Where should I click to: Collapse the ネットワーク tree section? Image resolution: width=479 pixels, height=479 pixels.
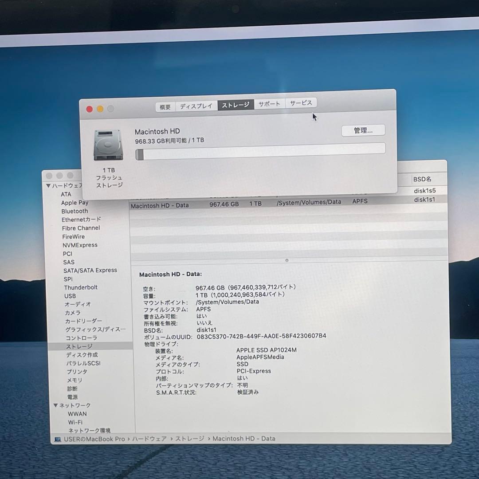pyautogui.click(x=56, y=405)
